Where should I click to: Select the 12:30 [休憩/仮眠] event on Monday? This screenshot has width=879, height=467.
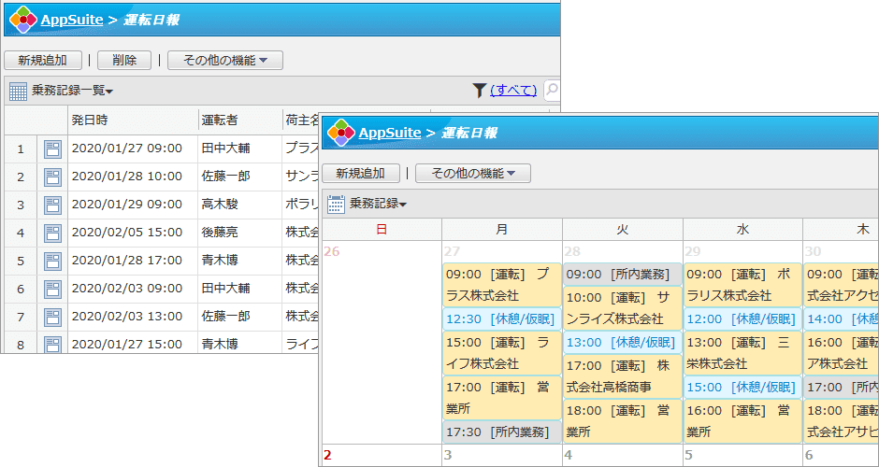(x=501, y=318)
